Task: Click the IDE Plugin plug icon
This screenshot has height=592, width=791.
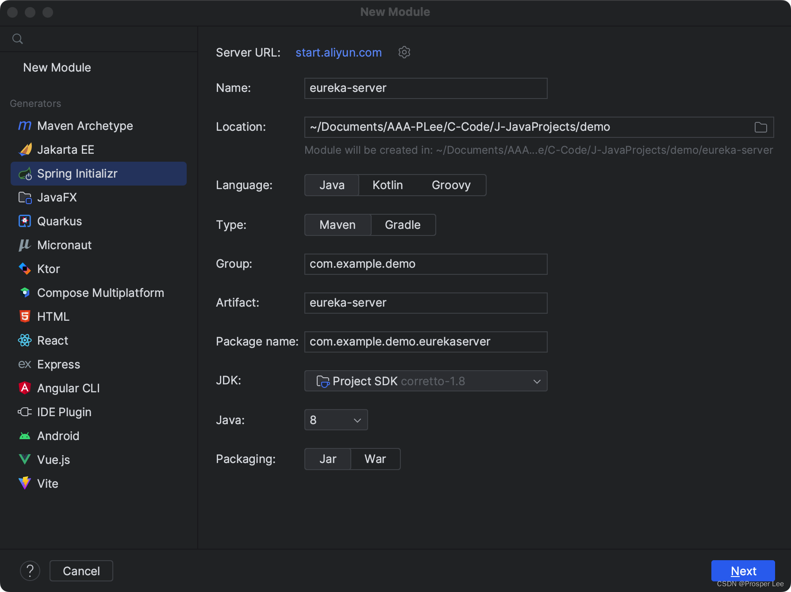Action: [25, 412]
